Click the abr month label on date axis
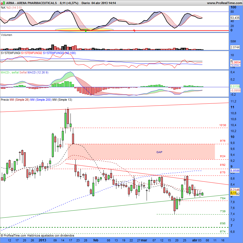This screenshot has width=243, height=243. [195, 240]
